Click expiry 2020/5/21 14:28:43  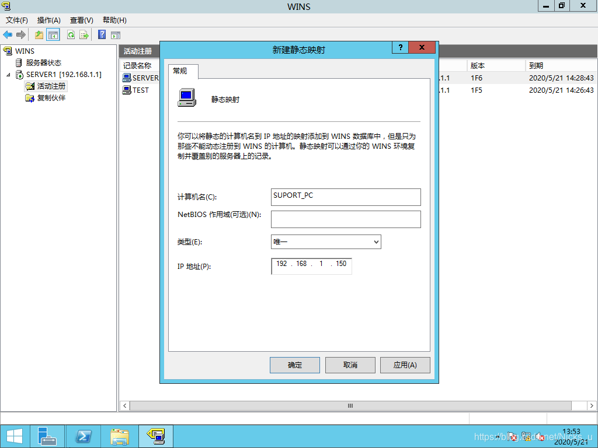click(x=561, y=78)
